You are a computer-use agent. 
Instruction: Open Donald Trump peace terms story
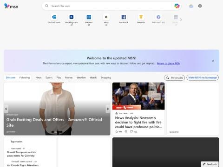pyautogui.click(x=21, y=154)
